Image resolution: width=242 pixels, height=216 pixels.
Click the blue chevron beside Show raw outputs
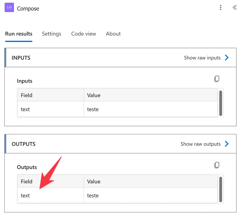(227, 144)
